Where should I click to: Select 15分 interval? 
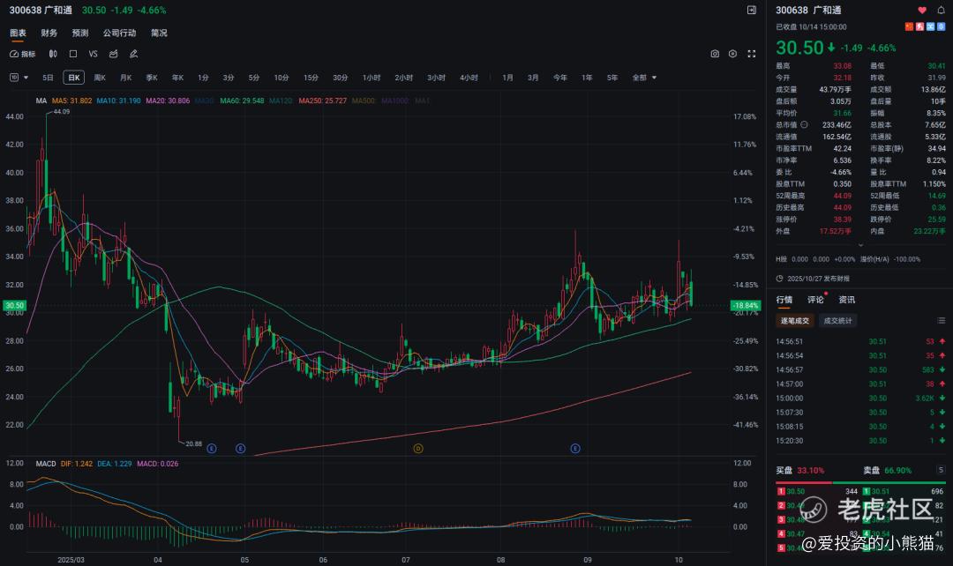pos(311,78)
